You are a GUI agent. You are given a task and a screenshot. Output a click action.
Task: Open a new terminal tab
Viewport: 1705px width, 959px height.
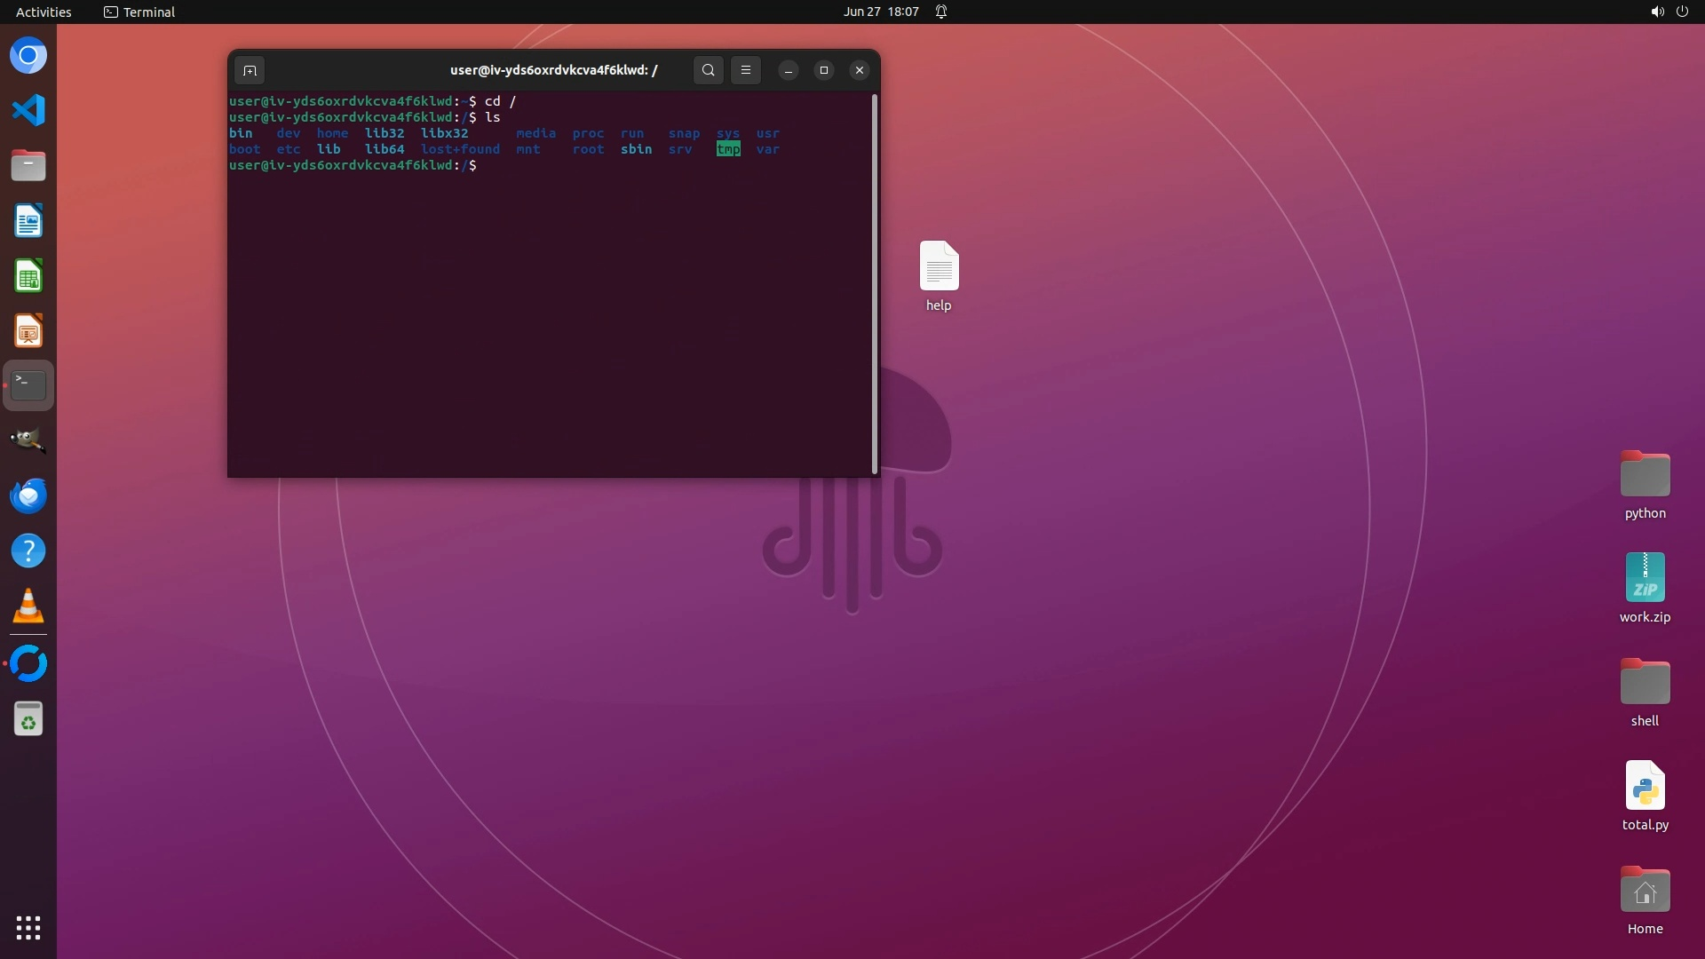[250, 70]
